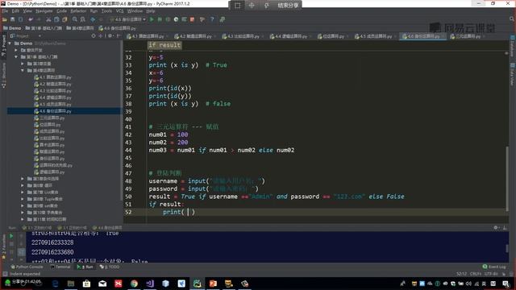The width and height of the screenshot is (516, 290).
Task: Click the Chrome icon on the taskbar
Action: tap(134, 284)
